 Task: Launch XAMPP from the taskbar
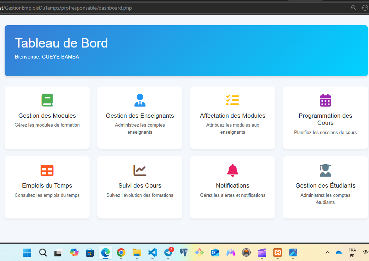click(278, 252)
